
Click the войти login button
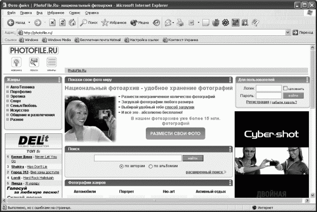point(293,95)
